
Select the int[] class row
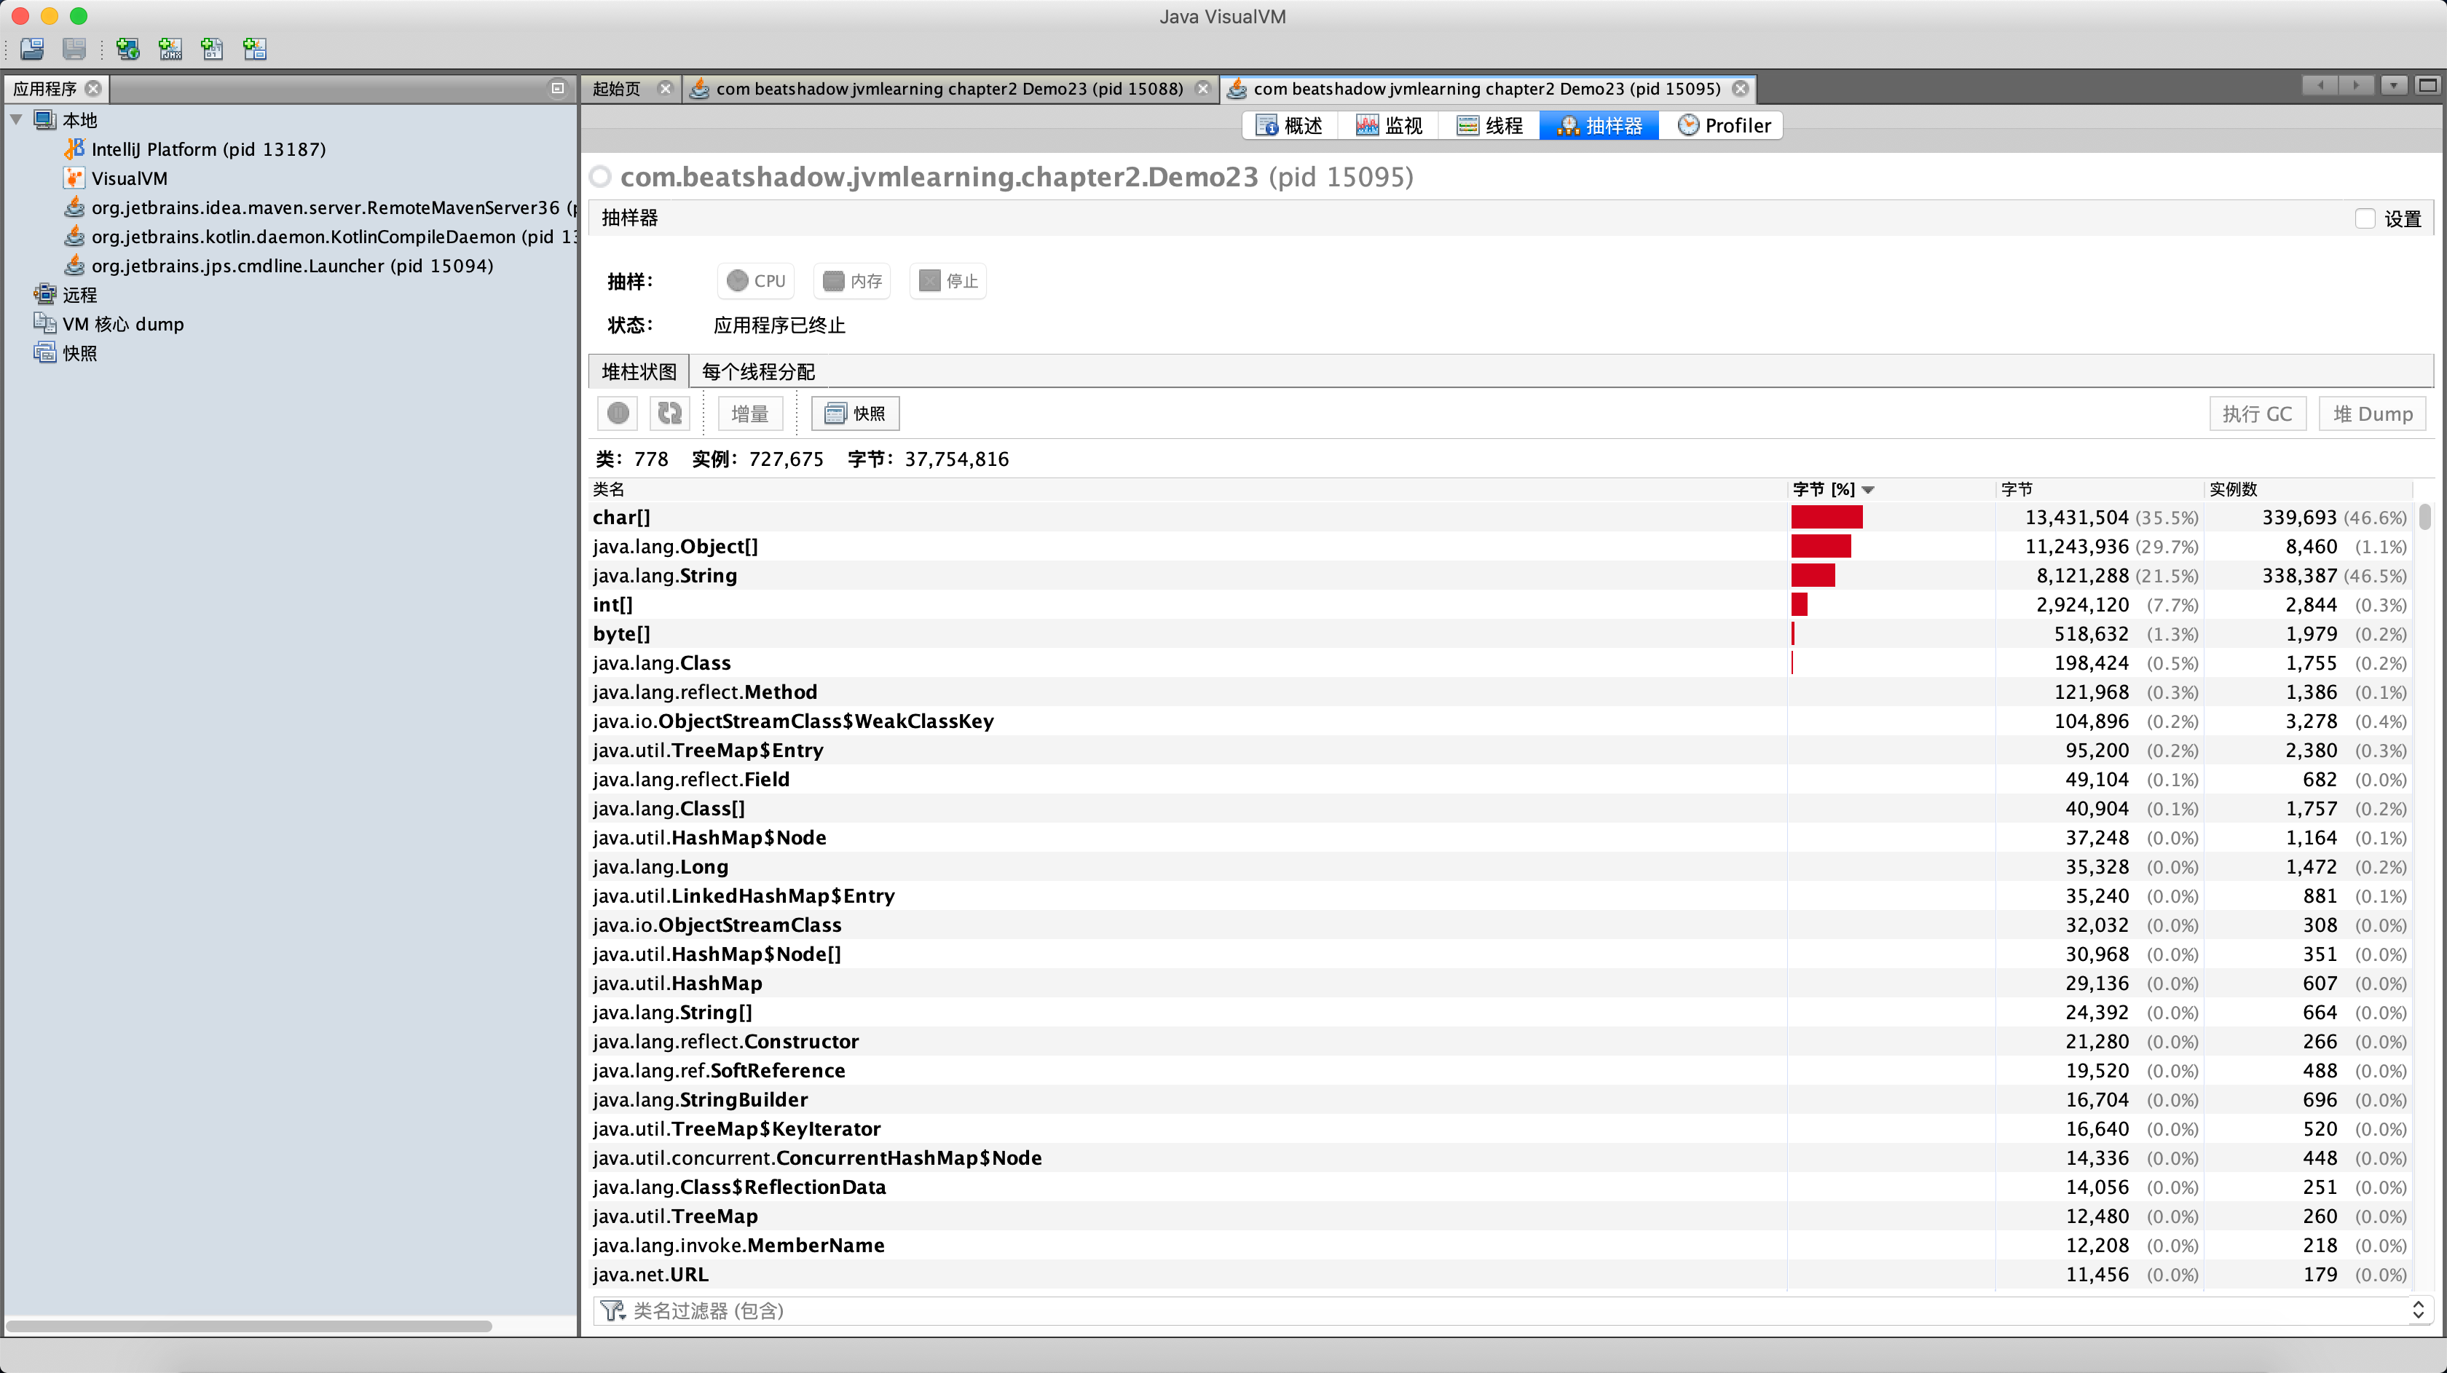coord(1500,605)
